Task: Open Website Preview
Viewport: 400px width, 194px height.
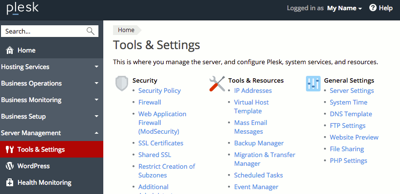Action: pos(354,137)
